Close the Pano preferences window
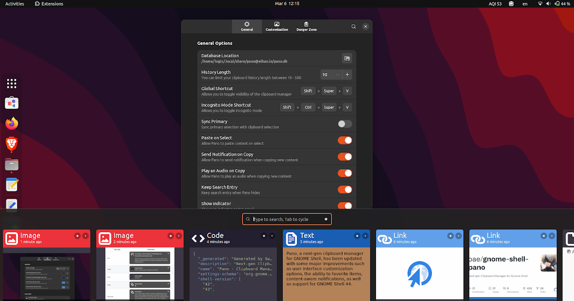 pyautogui.click(x=365, y=27)
